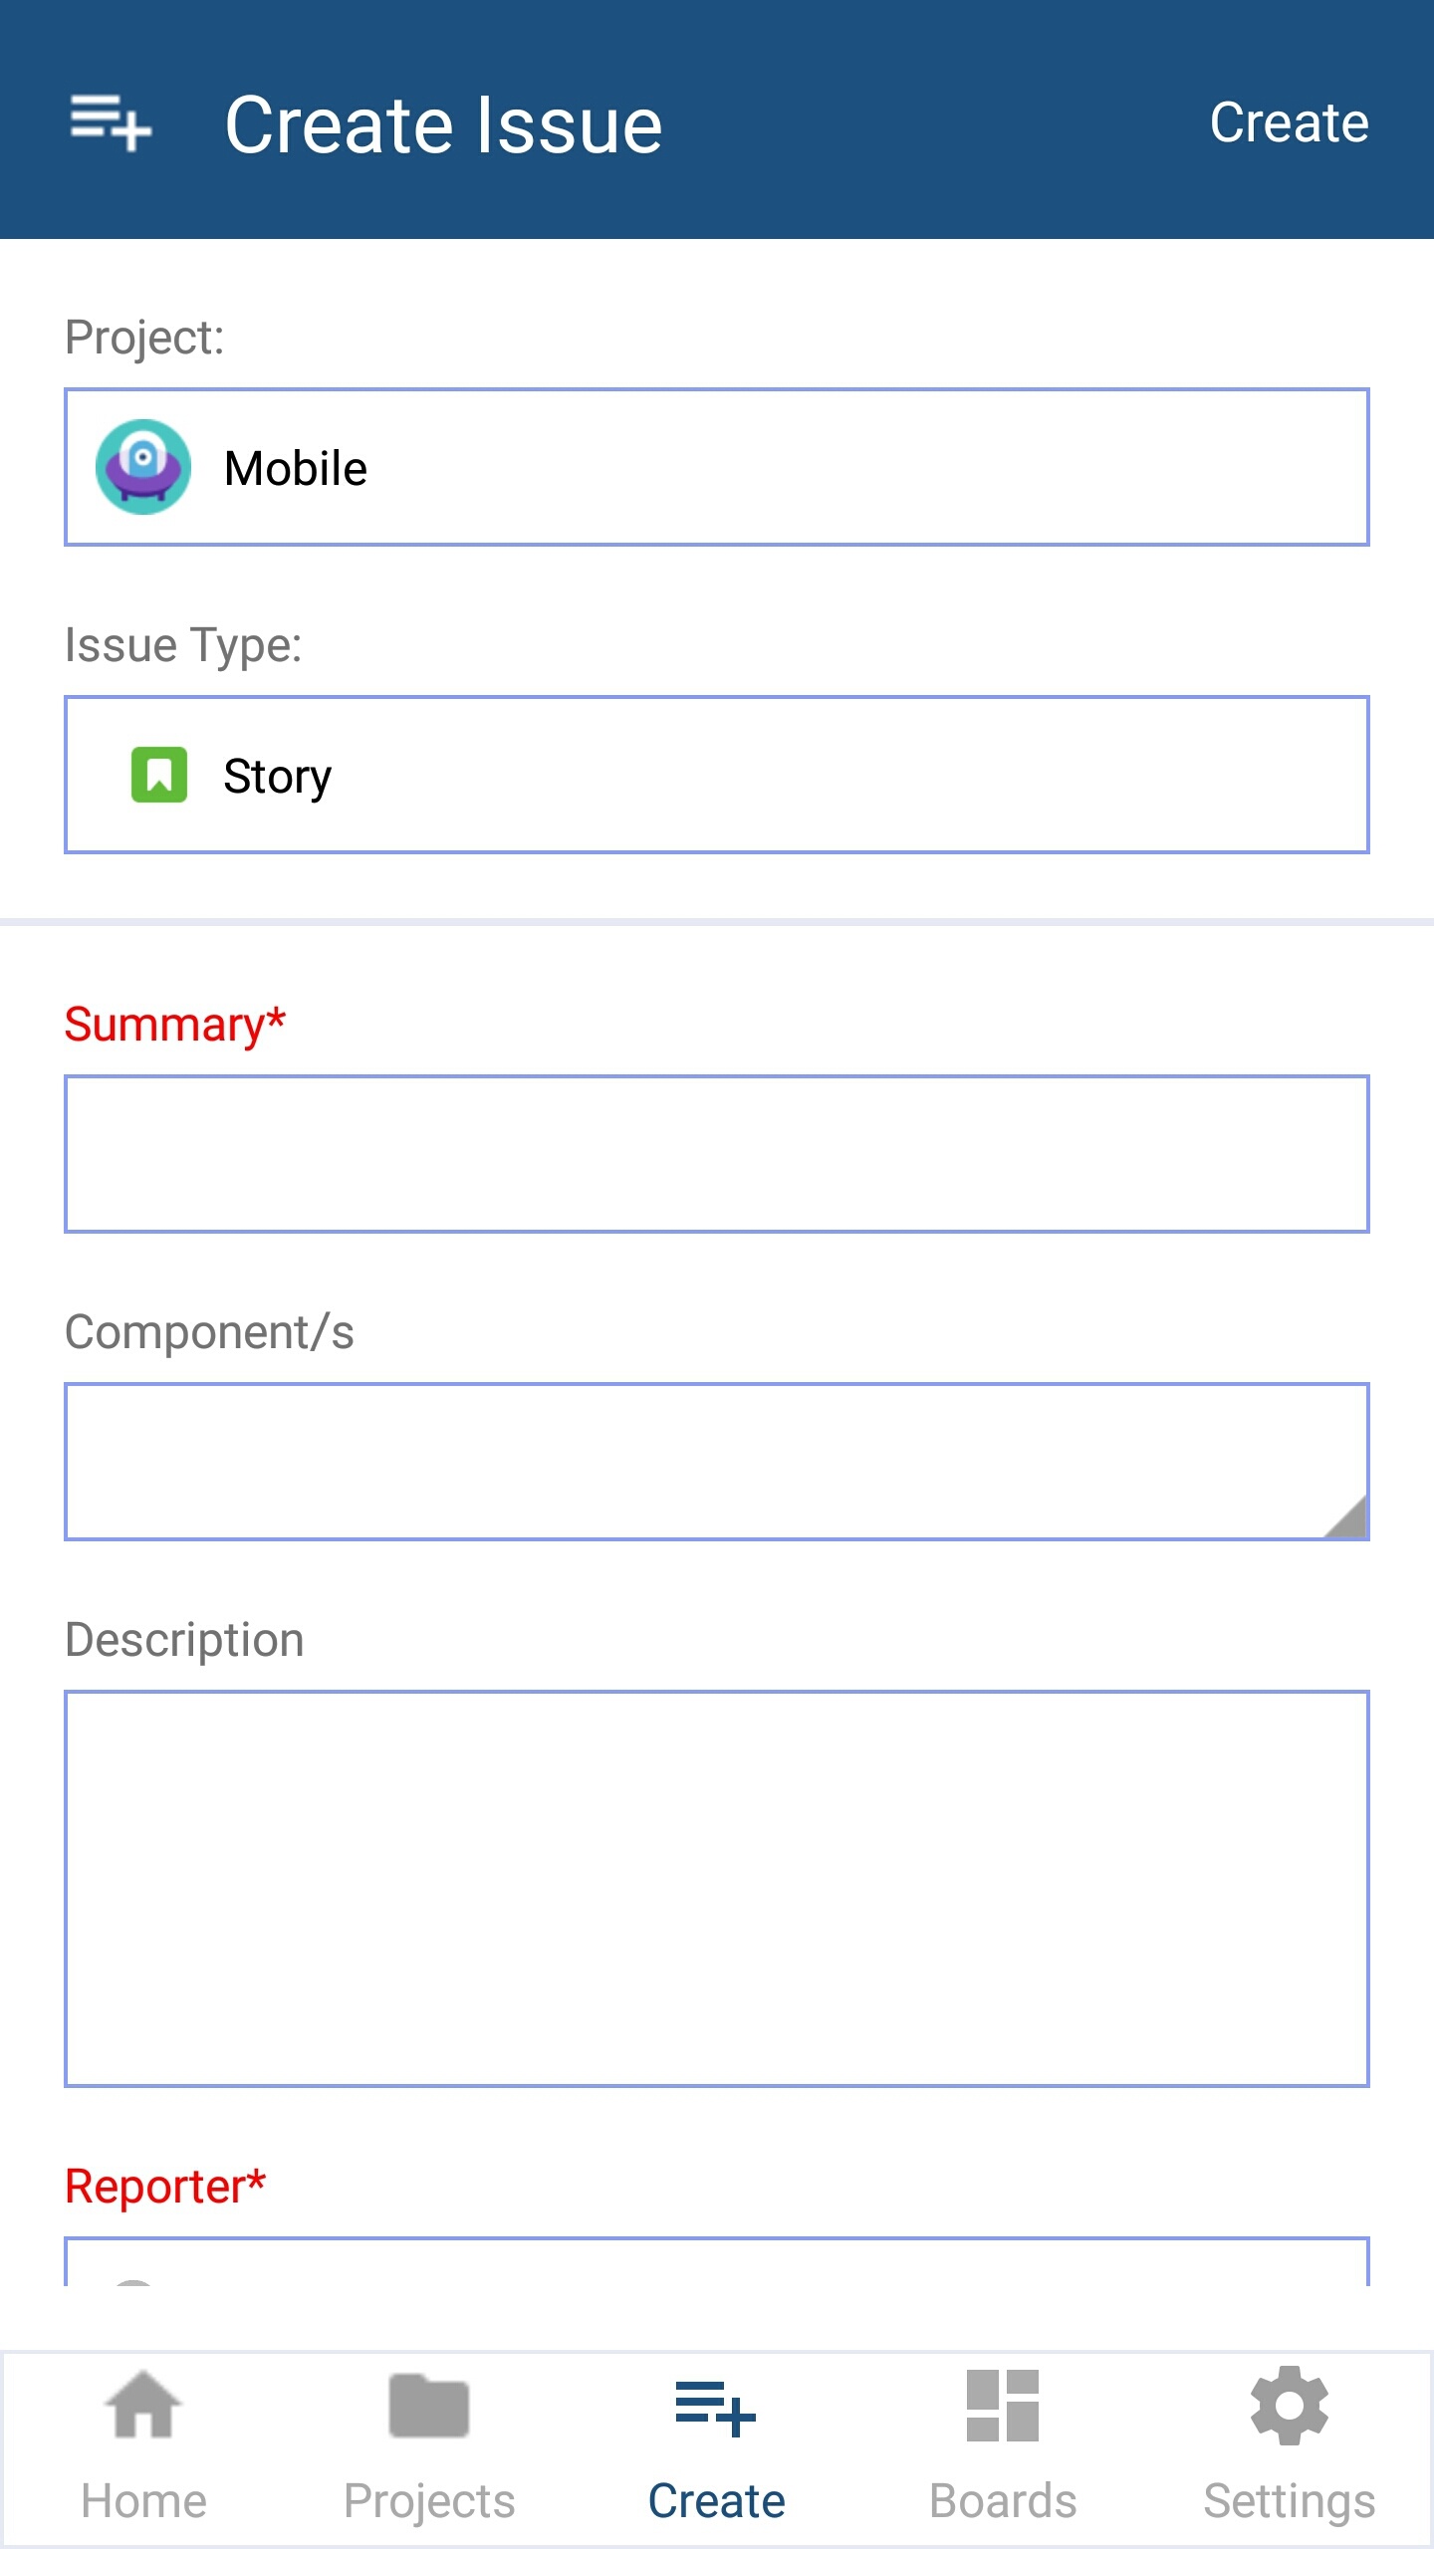Viewport: 1434px width, 2549px height.
Task: Go to Home via house icon
Action: pyautogui.click(x=143, y=2407)
